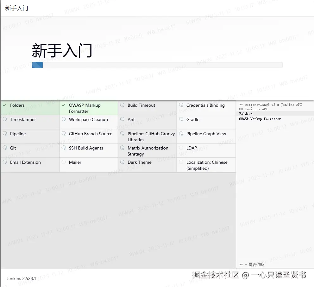Click the spinner icon beside SSH Build Agents
The width and height of the screenshot is (314, 287).
[x=64, y=148]
